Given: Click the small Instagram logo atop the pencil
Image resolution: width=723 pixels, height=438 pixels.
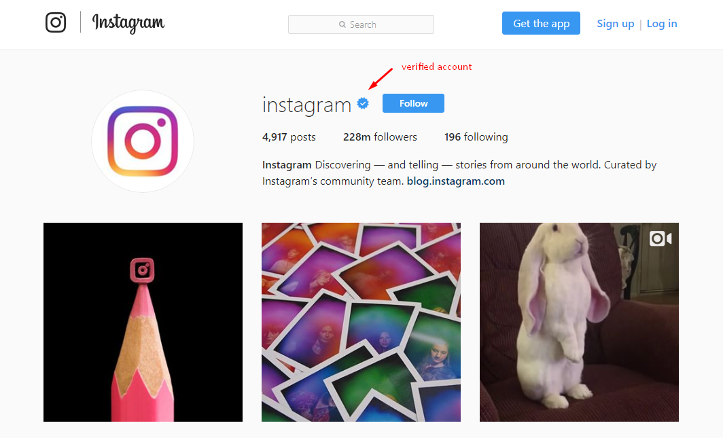Looking at the screenshot, I should pyautogui.click(x=143, y=270).
